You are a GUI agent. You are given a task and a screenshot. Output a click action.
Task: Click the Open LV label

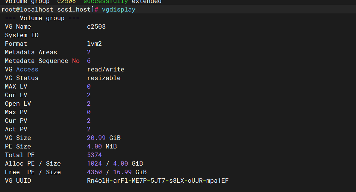click(18, 104)
